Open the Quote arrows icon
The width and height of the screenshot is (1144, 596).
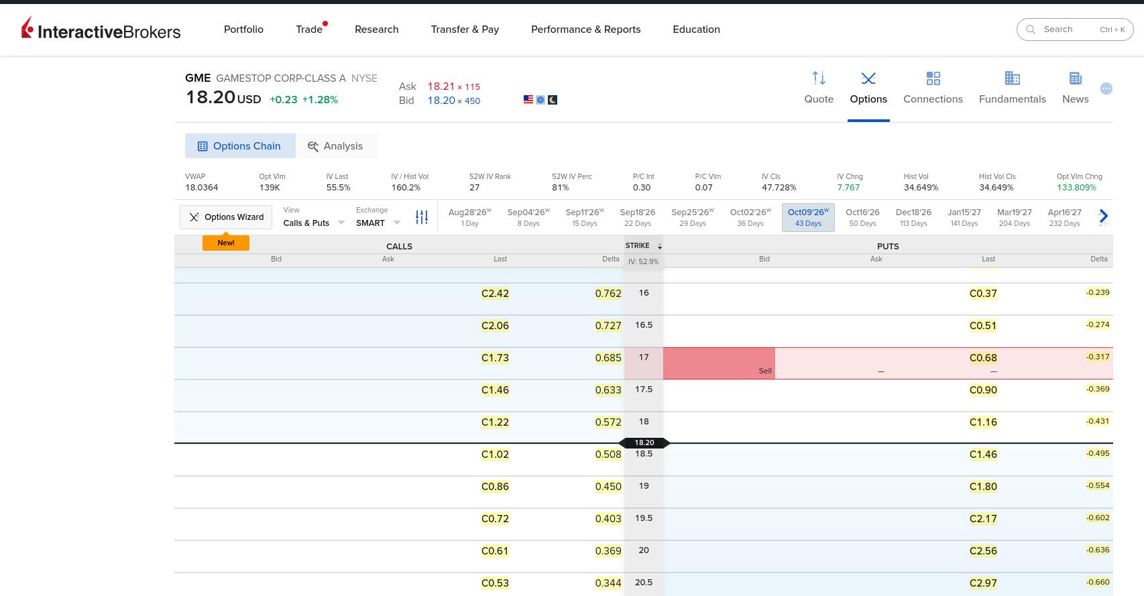point(819,78)
